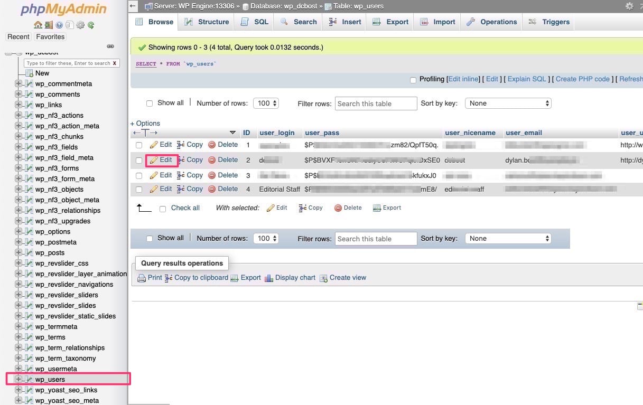Expand the wp_posts table tree node

pyautogui.click(x=18, y=252)
